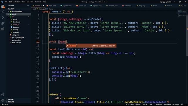Screen dimensions: 188x106
Task: Open the Terminal menu
Action: click(38, 2)
